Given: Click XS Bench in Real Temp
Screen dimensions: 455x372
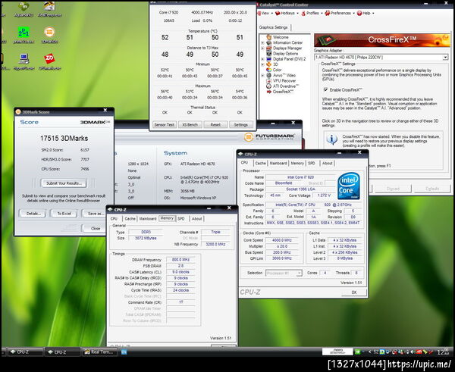Looking at the screenshot, I should [x=190, y=125].
